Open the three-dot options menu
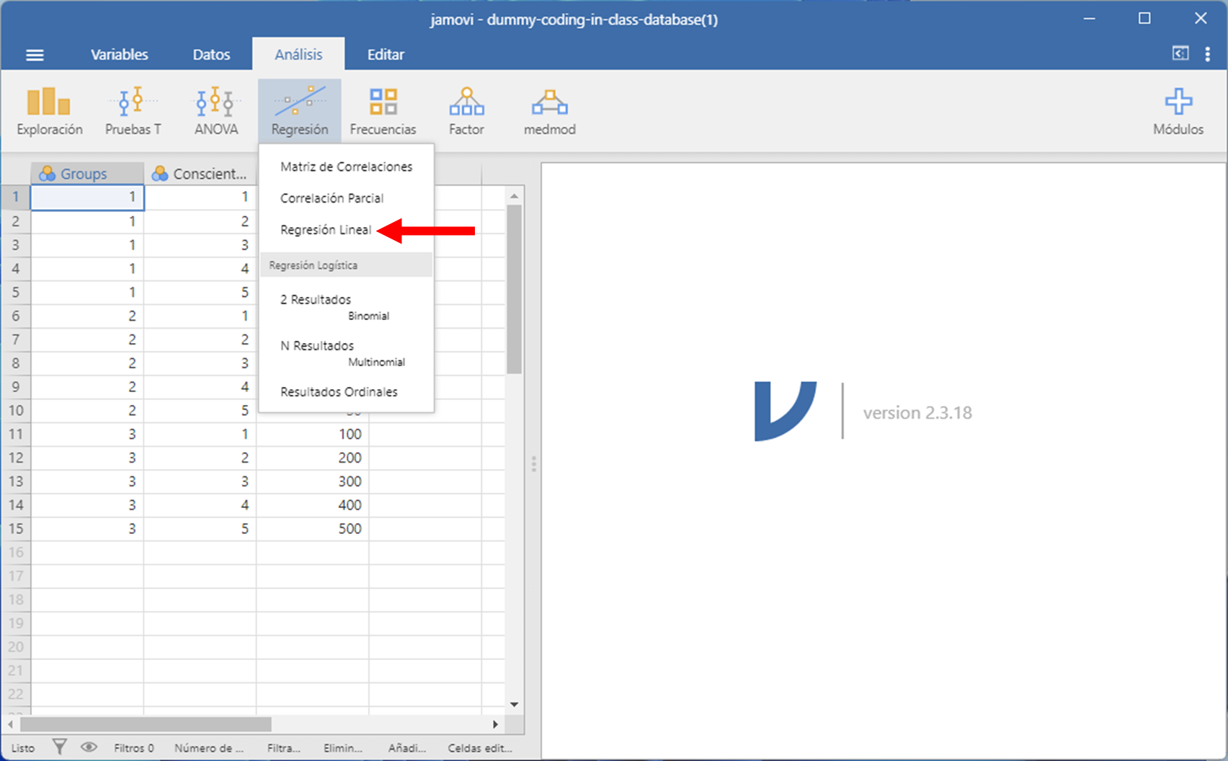This screenshot has width=1228, height=761. click(x=1207, y=55)
